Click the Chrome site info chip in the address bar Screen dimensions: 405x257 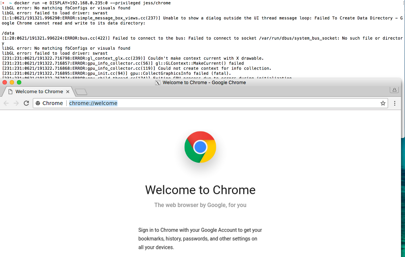49,103
